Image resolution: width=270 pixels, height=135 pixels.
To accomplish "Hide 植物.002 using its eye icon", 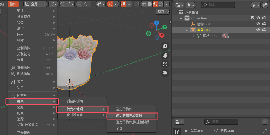I will [x=258, y=24].
